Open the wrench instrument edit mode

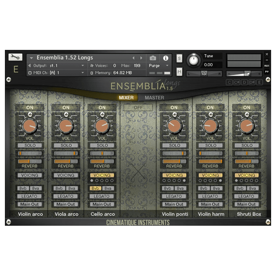(16, 57)
